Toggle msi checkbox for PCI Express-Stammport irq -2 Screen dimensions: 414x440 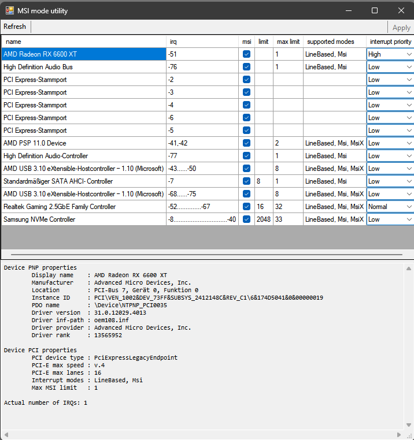(246, 80)
